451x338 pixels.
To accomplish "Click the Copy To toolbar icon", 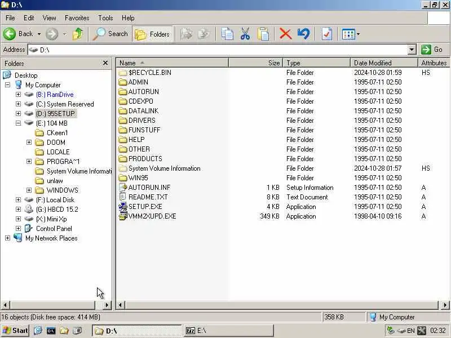I will tap(205, 34).
